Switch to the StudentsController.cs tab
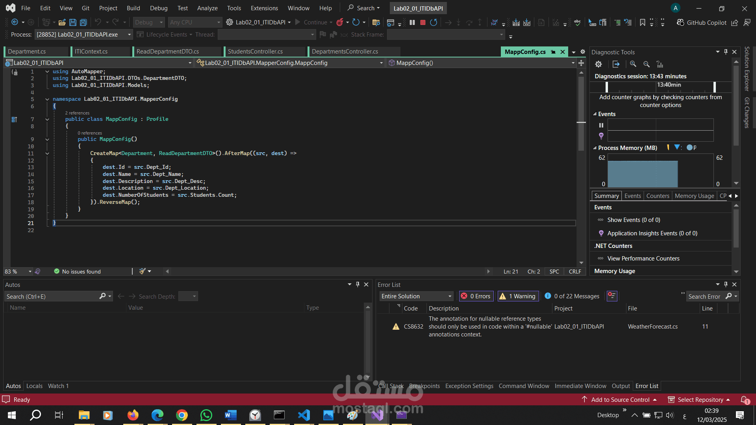The height and width of the screenshot is (425, 756). pyautogui.click(x=255, y=52)
